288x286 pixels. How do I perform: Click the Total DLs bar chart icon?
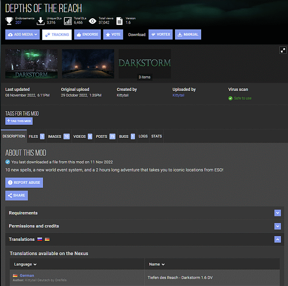pos(68,20)
